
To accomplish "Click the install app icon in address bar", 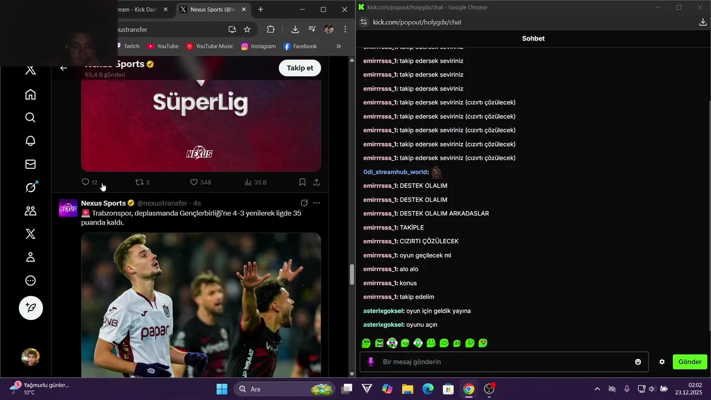I will [232, 29].
